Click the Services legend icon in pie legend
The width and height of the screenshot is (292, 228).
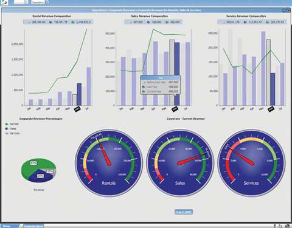[7, 134]
